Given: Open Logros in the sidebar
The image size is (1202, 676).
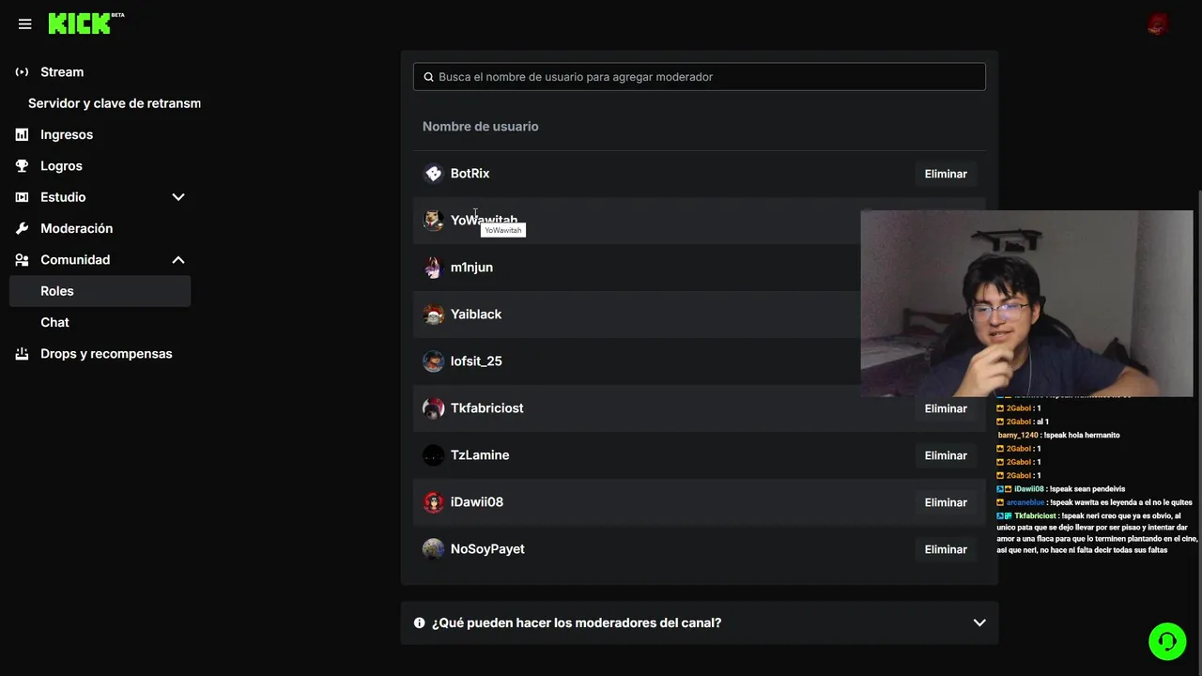Looking at the screenshot, I should (x=61, y=166).
